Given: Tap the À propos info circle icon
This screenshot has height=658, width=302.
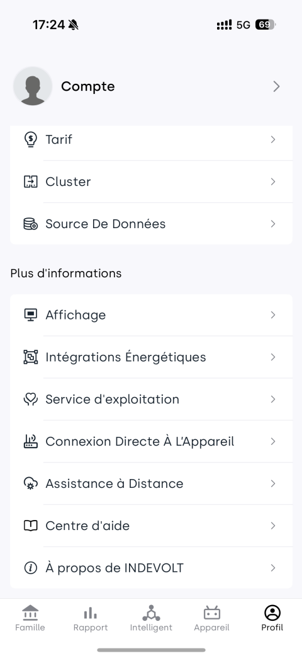Looking at the screenshot, I should coord(30,569).
